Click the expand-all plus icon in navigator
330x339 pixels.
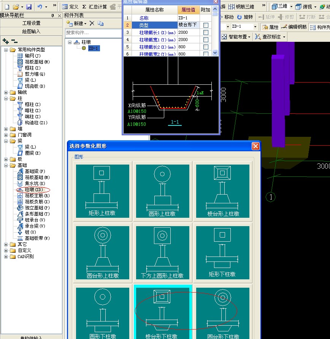coord(6,41)
